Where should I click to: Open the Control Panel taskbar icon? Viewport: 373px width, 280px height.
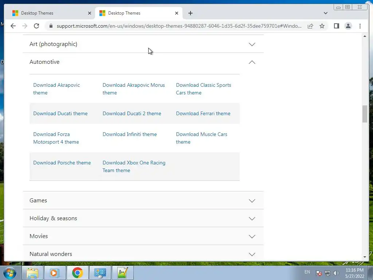[x=100, y=273]
